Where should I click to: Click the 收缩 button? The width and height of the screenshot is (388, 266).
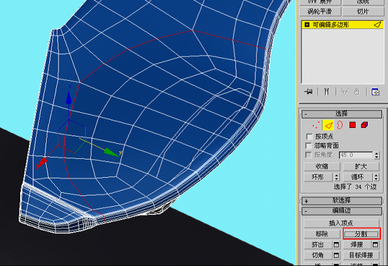click(322, 166)
